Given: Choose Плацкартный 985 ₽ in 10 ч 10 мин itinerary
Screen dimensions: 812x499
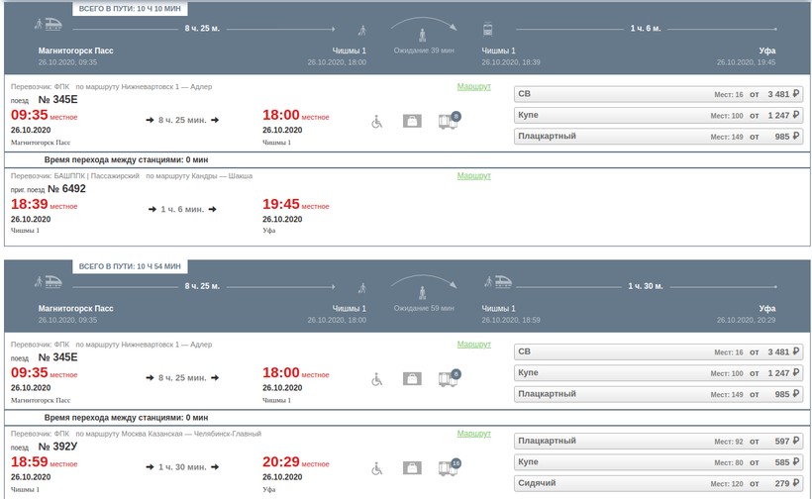Looking at the screenshot, I should coord(659,137).
